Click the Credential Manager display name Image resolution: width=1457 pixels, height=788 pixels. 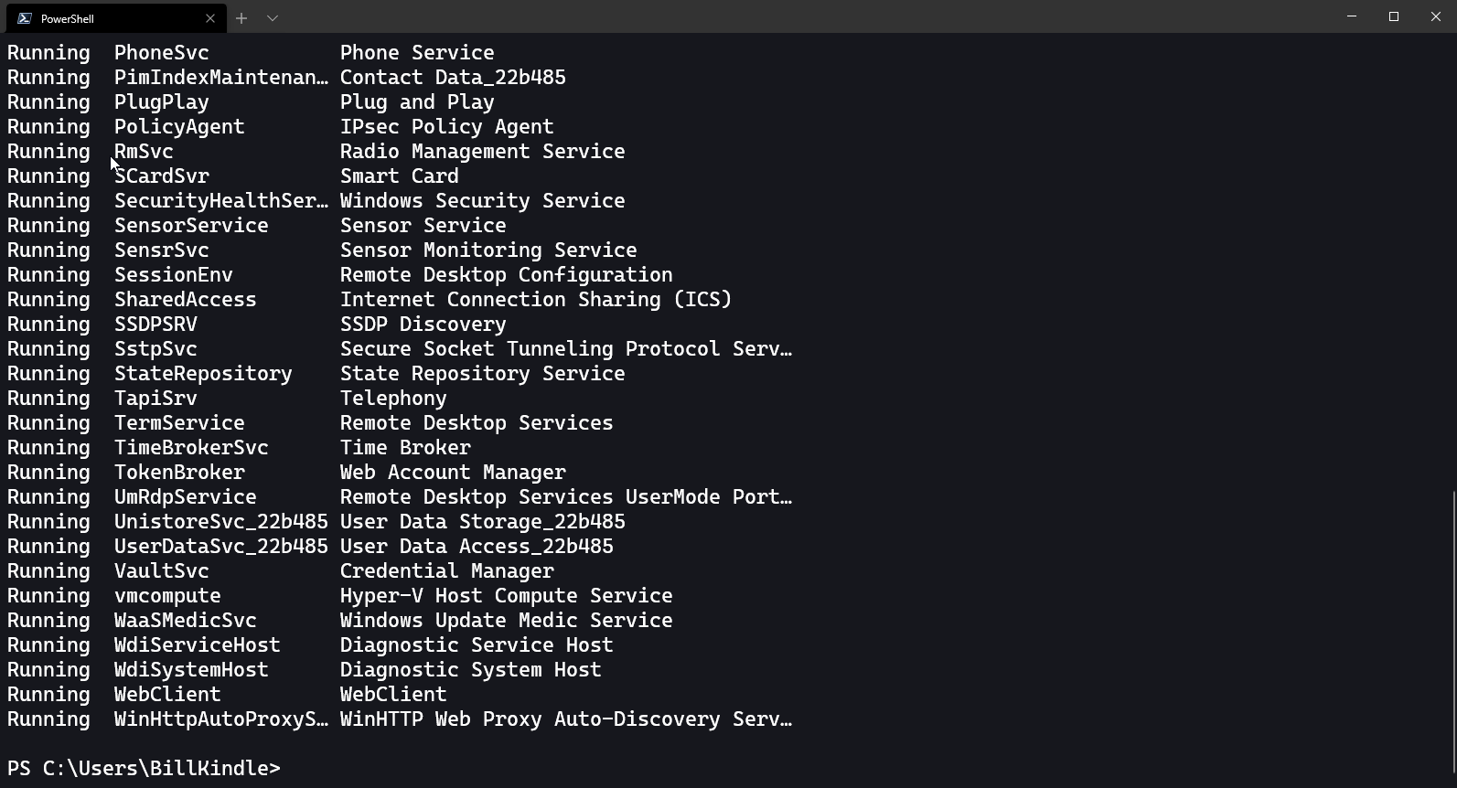coord(447,571)
